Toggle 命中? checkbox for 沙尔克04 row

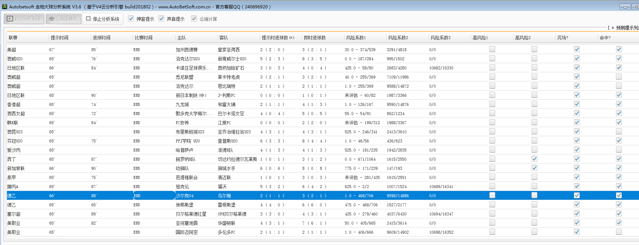pos(619,195)
